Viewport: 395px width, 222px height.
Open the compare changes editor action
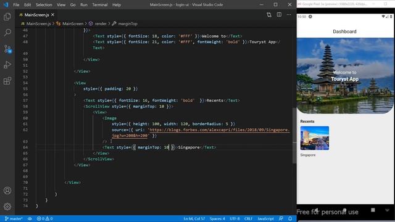(x=269, y=15)
